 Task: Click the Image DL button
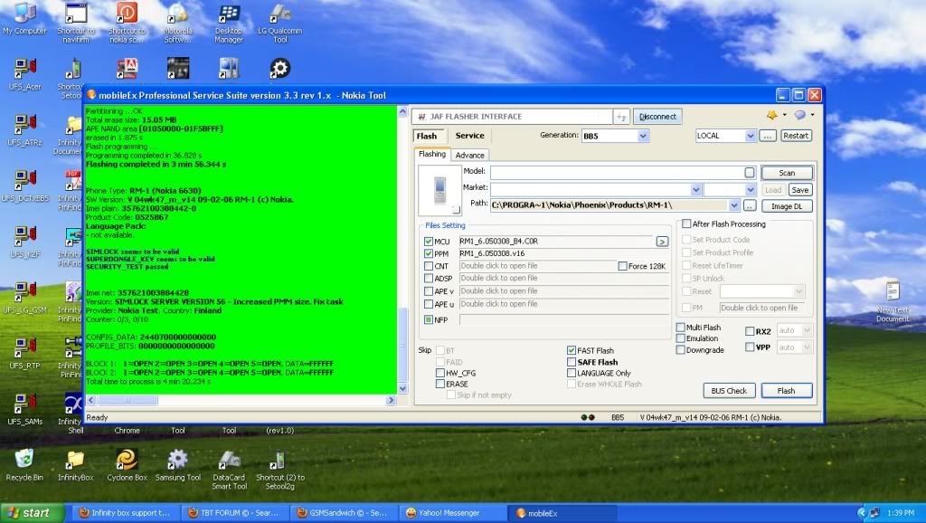[787, 206]
